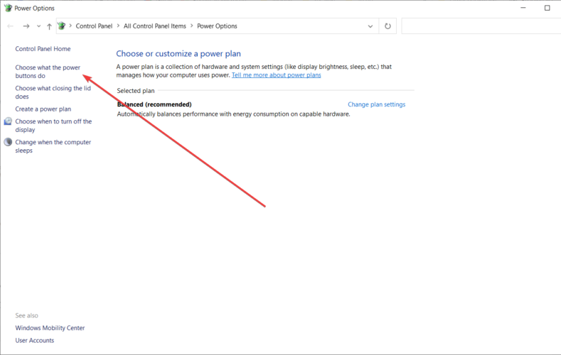
Task: Select Power Options breadcrumb
Action: point(217,26)
